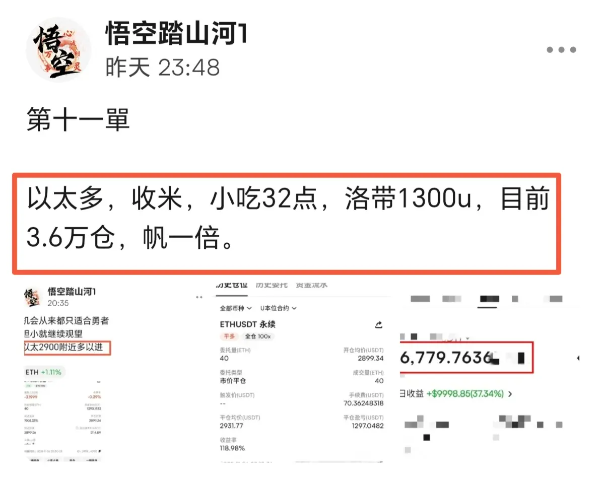This screenshot has height=479, width=604.
Task: Click the 70.36248318 fee value
Action: pos(364,403)
